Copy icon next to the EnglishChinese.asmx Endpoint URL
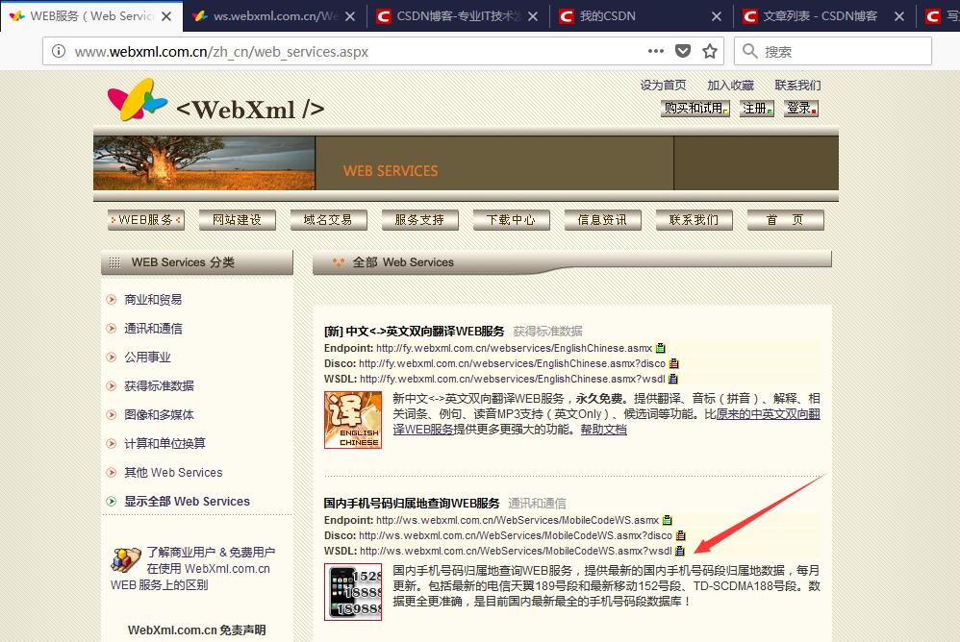This screenshot has height=642, width=960. 661,348
